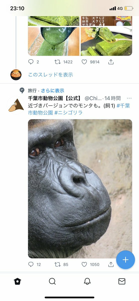View the gorilla photo full screen
139x301 pixels.
click(80, 189)
